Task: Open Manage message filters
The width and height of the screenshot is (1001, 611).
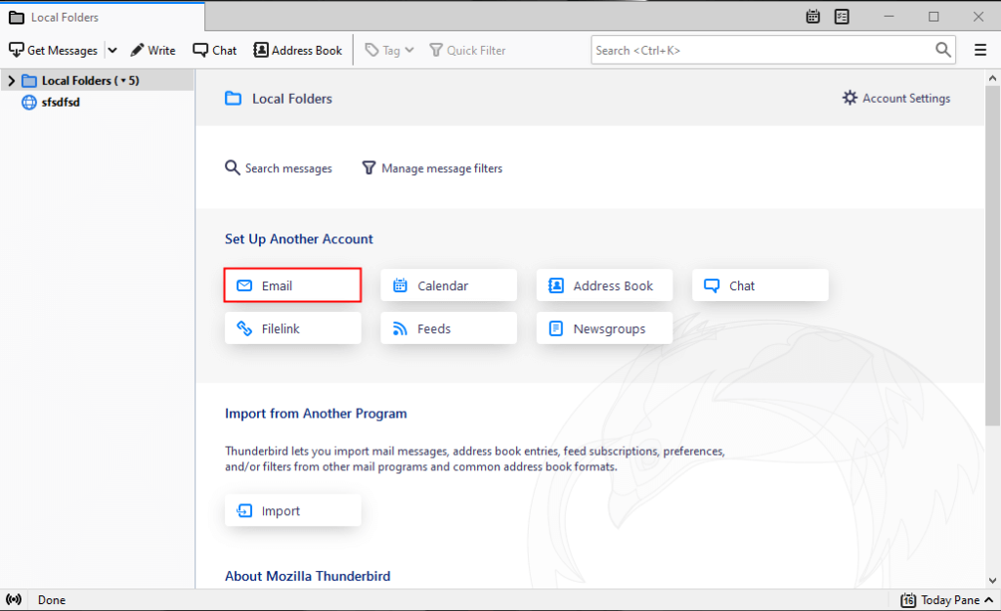Action: (x=432, y=168)
